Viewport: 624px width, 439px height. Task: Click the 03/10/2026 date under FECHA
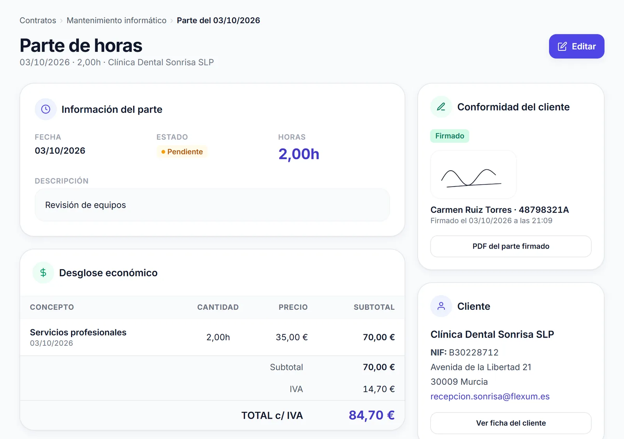(x=60, y=151)
